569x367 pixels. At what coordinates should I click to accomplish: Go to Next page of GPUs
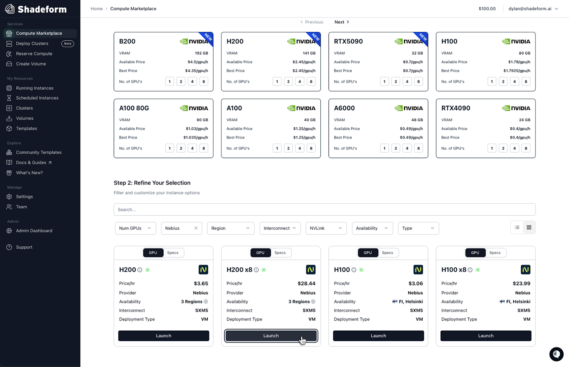coord(341,22)
